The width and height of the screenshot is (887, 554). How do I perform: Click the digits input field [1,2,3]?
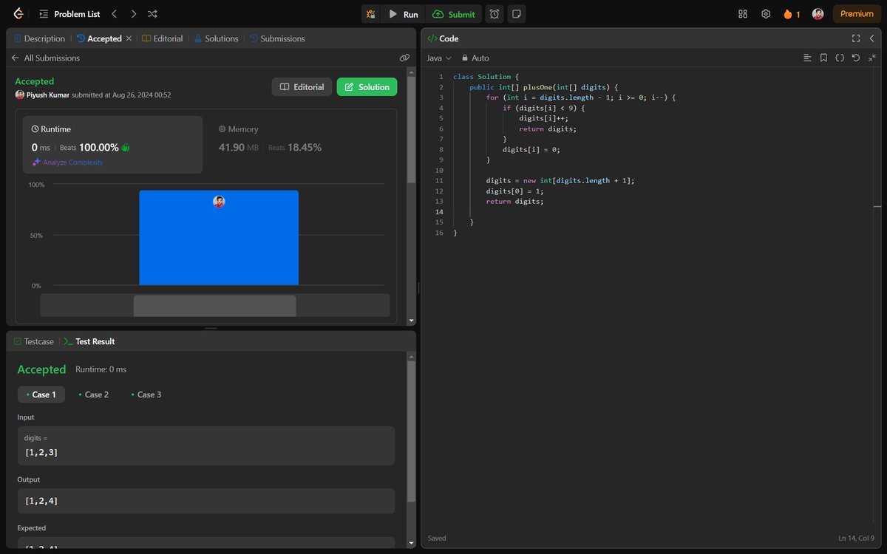[206, 445]
